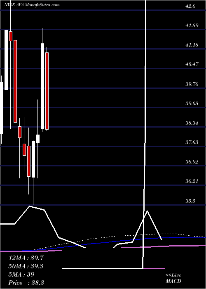The width and height of the screenshot is (206, 289).
Task: Click the 5MA : 39 readout
Action: coord(21,275)
